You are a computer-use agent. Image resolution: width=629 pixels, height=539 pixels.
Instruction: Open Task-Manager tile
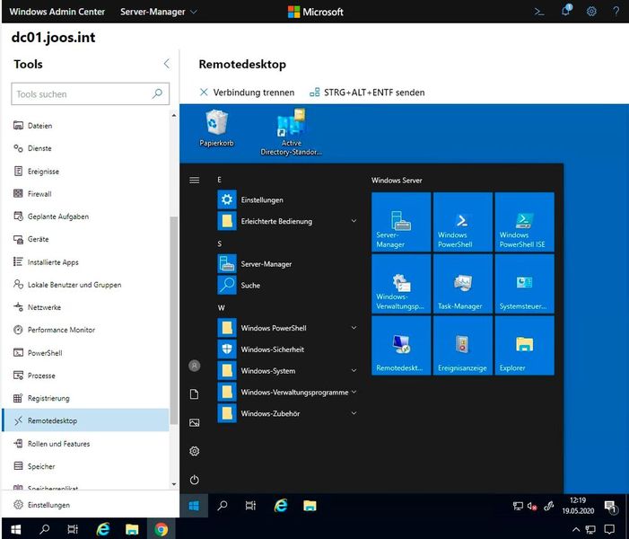463,284
